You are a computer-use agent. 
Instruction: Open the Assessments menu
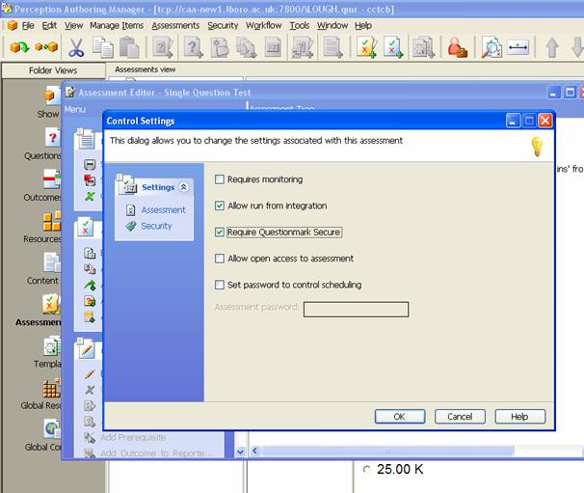coord(175,25)
